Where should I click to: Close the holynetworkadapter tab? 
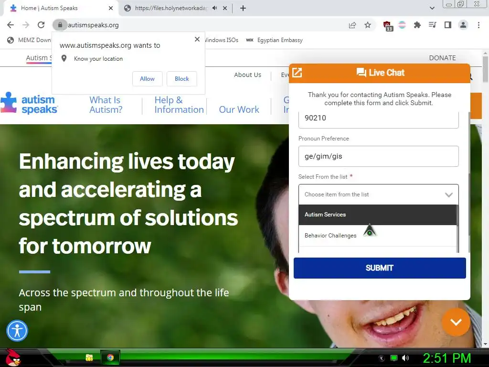225,8
